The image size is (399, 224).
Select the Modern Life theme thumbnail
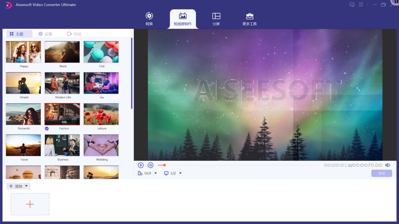click(62, 83)
